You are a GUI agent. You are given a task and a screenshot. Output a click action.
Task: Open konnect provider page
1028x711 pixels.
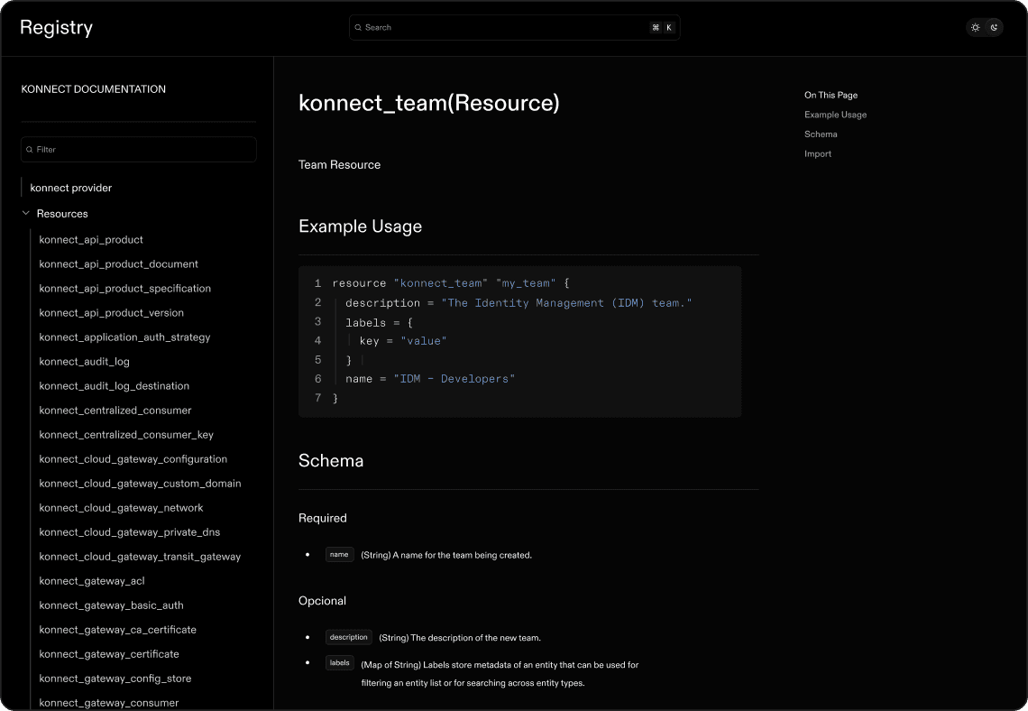pos(71,188)
